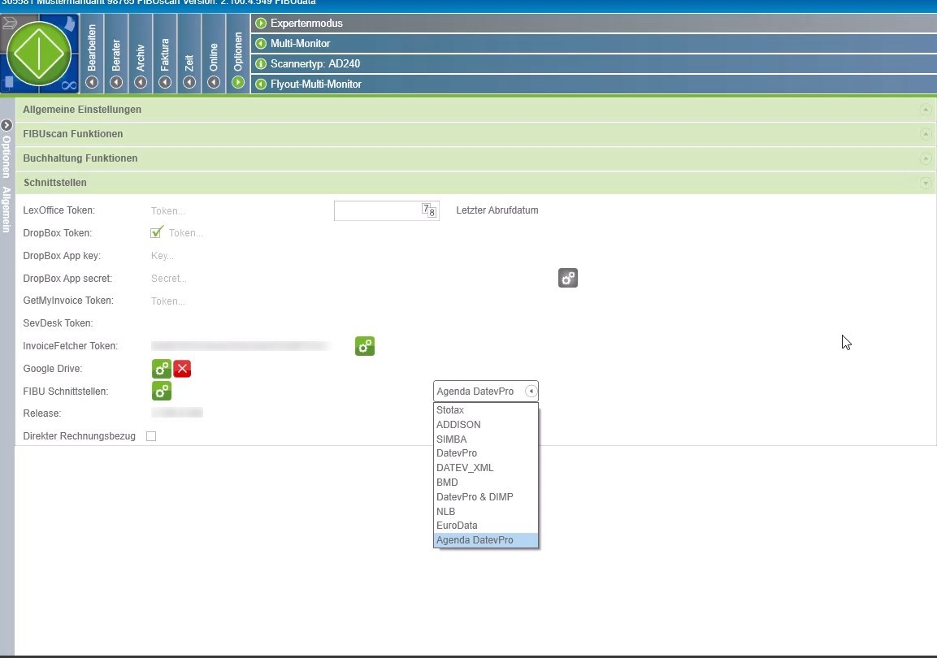Choose ADDISON in the dropdown list
Image resolution: width=937 pixels, height=658 pixels.
click(458, 425)
